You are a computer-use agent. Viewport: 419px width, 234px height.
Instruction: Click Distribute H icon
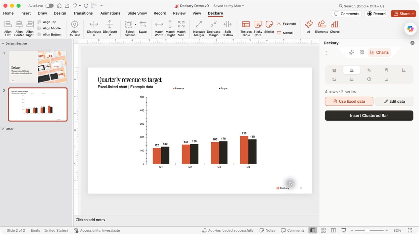pos(94,24)
